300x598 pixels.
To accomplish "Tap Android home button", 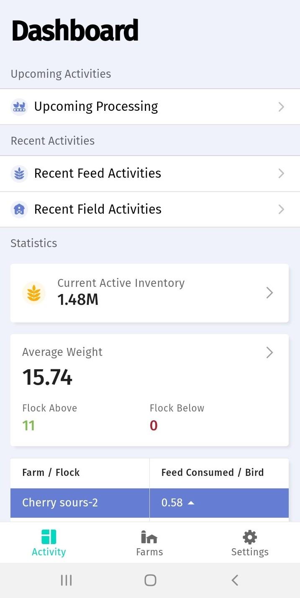I will pyautogui.click(x=150, y=580).
